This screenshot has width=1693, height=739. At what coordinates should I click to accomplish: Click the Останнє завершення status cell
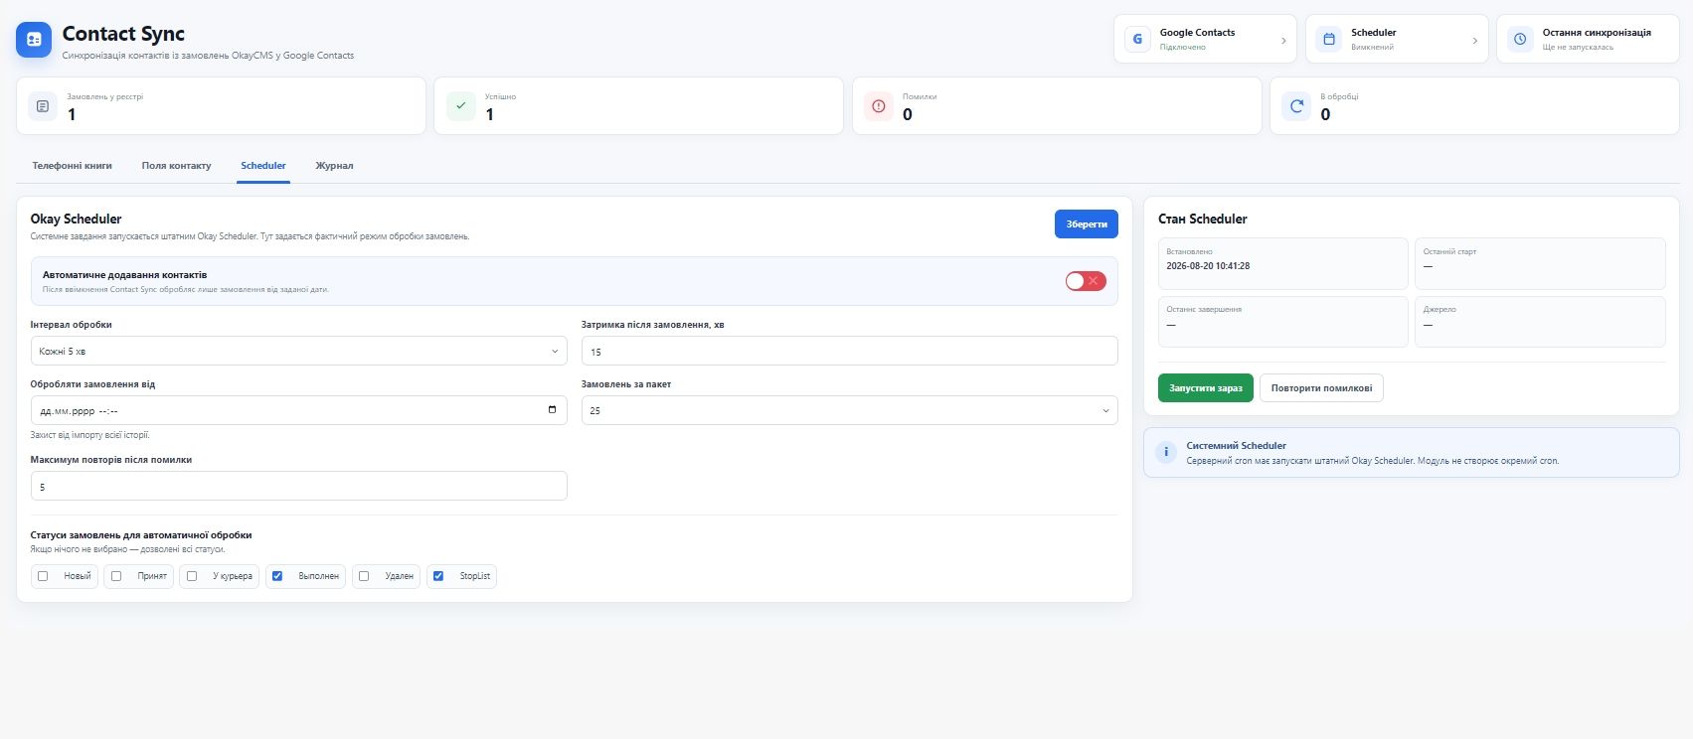pyautogui.click(x=1283, y=322)
